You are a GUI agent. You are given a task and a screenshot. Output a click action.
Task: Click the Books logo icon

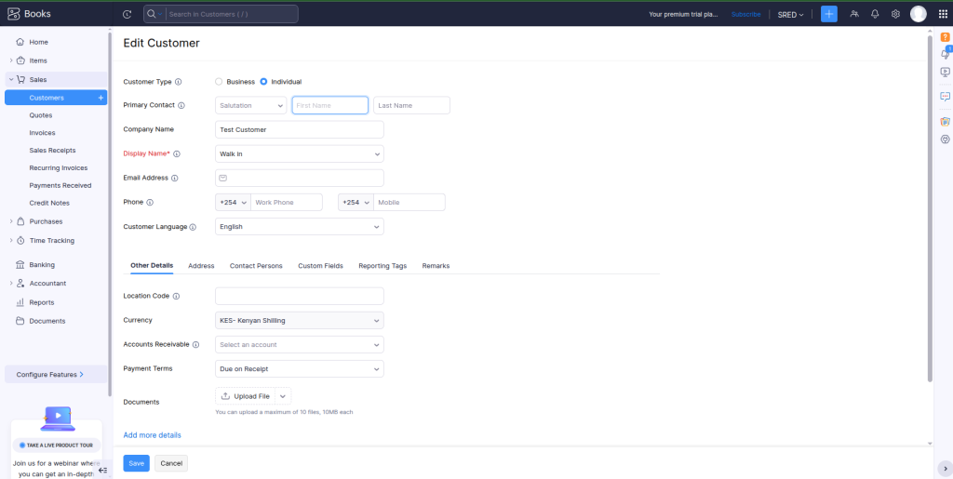(13, 14)
